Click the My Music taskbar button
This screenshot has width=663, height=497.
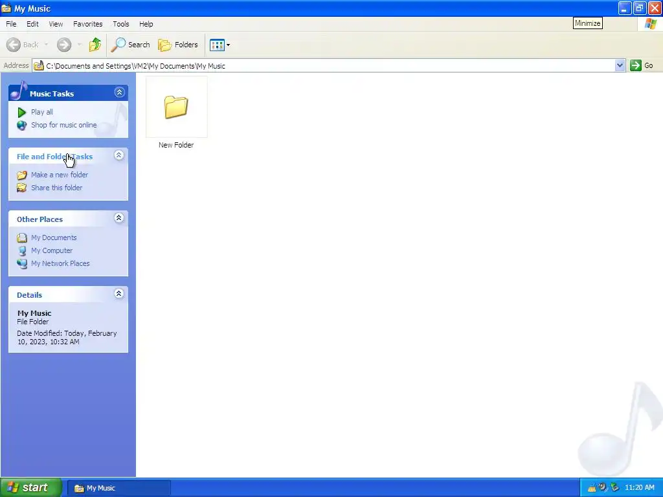click(119, 488)
